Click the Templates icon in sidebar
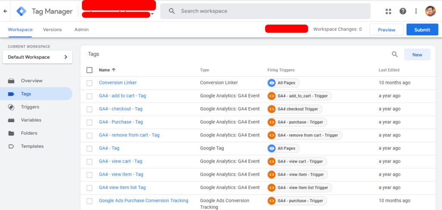Viewport: 442px width, 210px height. (x=11, y=146)
